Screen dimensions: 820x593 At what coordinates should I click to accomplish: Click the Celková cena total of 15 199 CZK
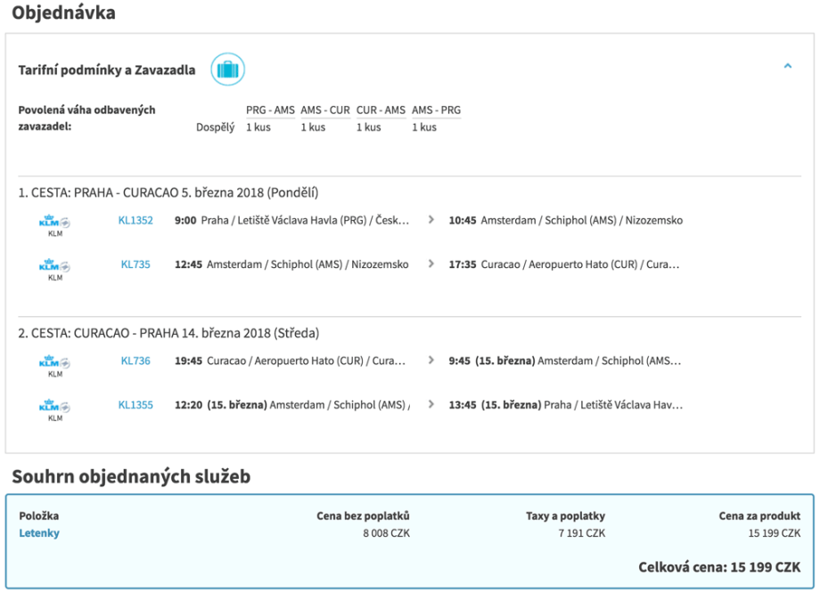[718, 567]
